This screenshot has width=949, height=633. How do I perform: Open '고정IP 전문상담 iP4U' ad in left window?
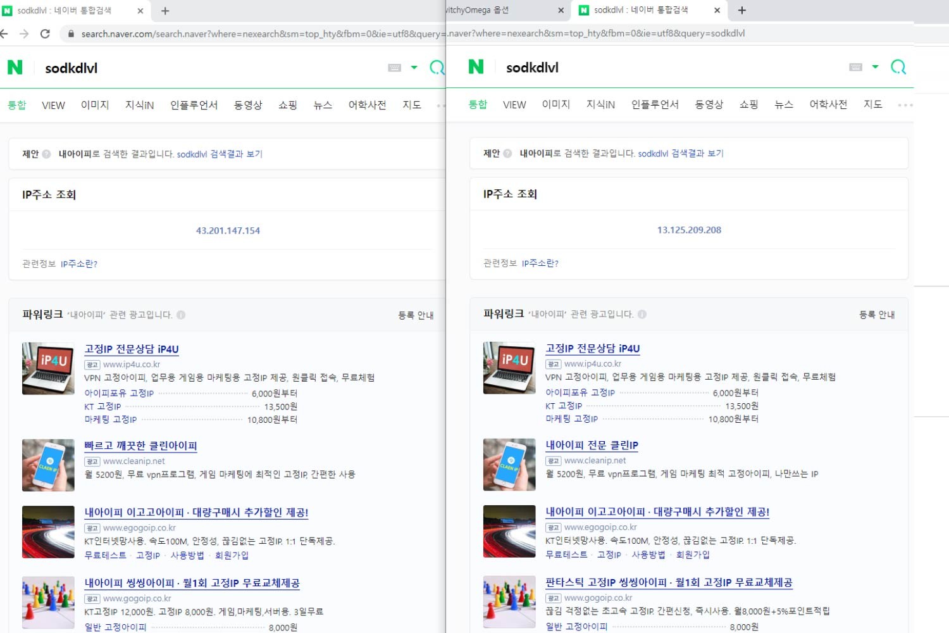[x=132, y=349]
